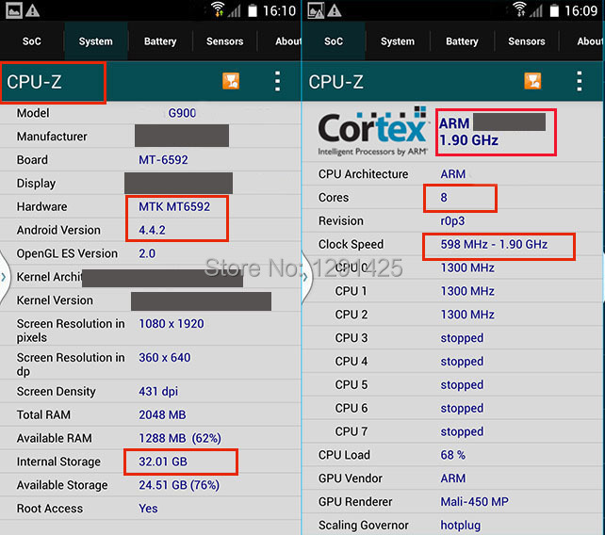The height and width of the screenshot is (535, 605).
Task: Tap the orange hourglass icon in left CPU-Z header
Action: 231,81
